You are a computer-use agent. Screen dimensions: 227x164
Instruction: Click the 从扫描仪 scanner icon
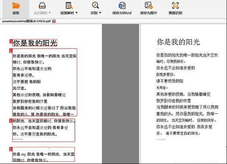point(42,5)
